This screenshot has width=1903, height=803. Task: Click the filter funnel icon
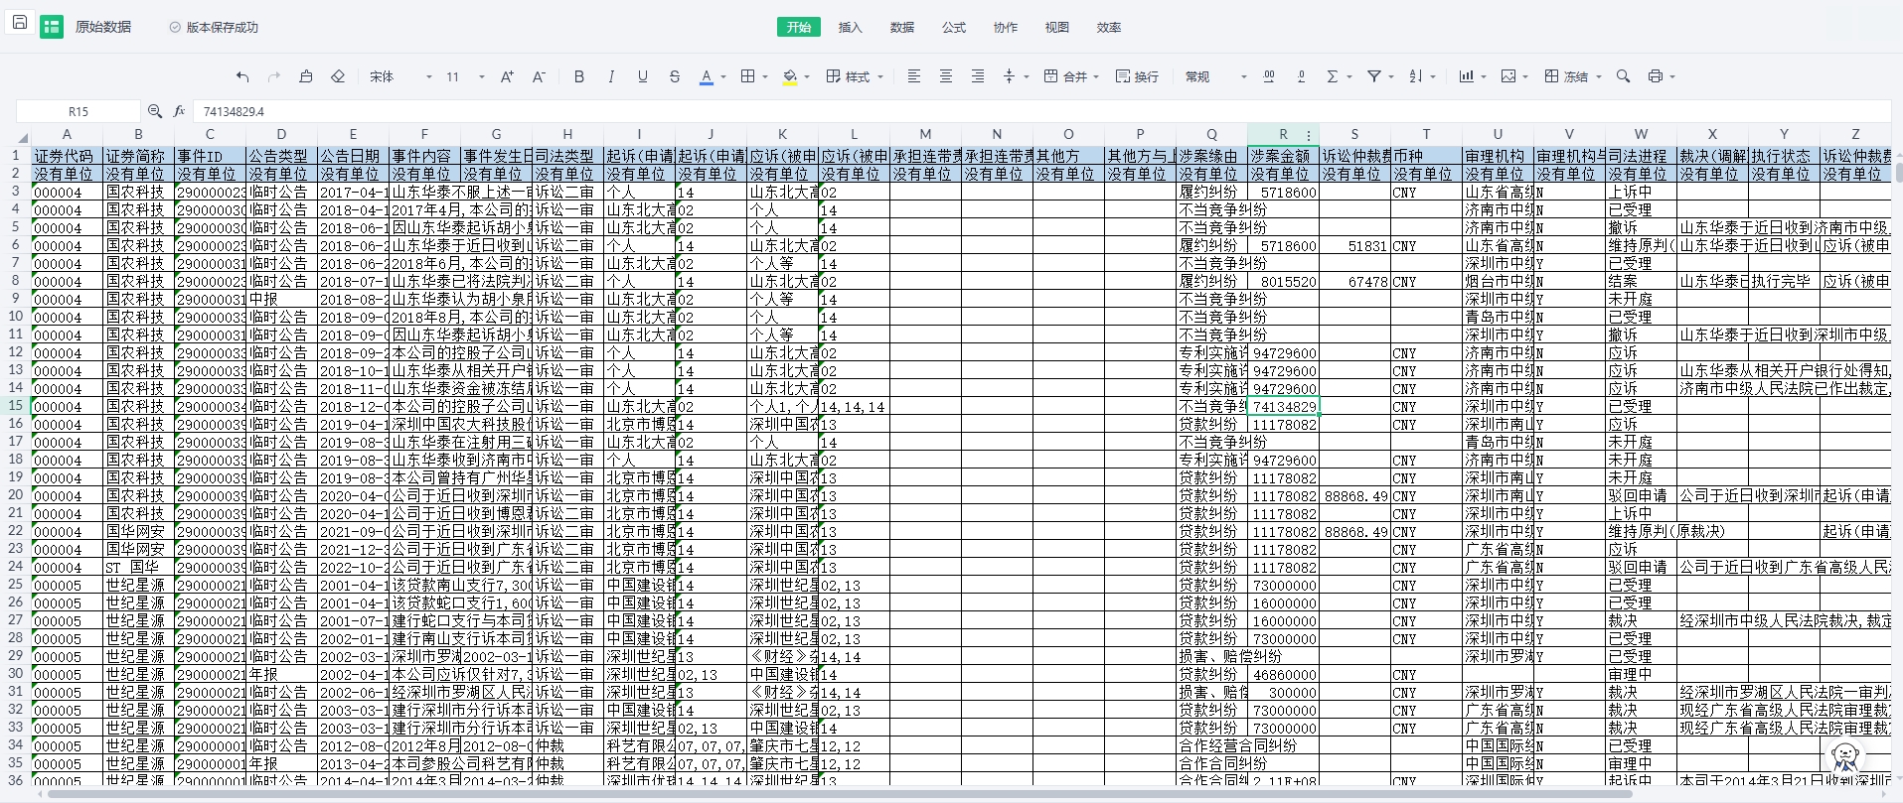coord(1374,76)
